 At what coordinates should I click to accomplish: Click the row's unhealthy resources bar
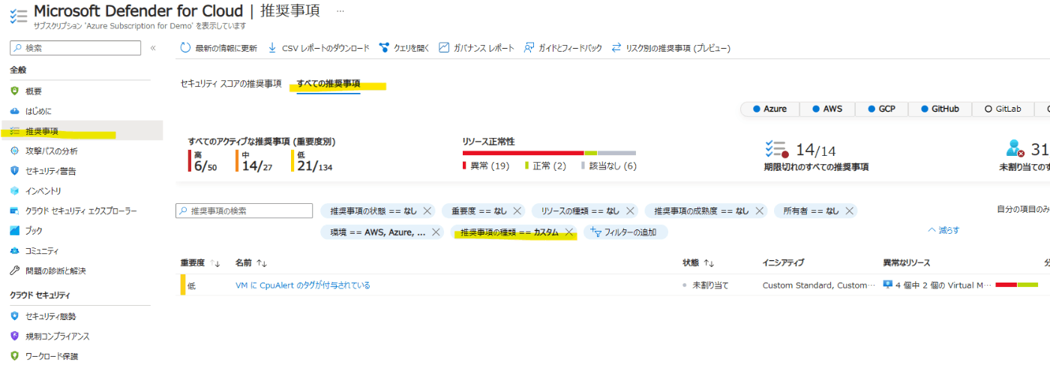tap(1016, 285)
